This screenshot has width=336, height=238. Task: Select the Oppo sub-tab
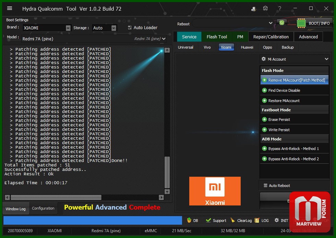(x=267, y=47)
